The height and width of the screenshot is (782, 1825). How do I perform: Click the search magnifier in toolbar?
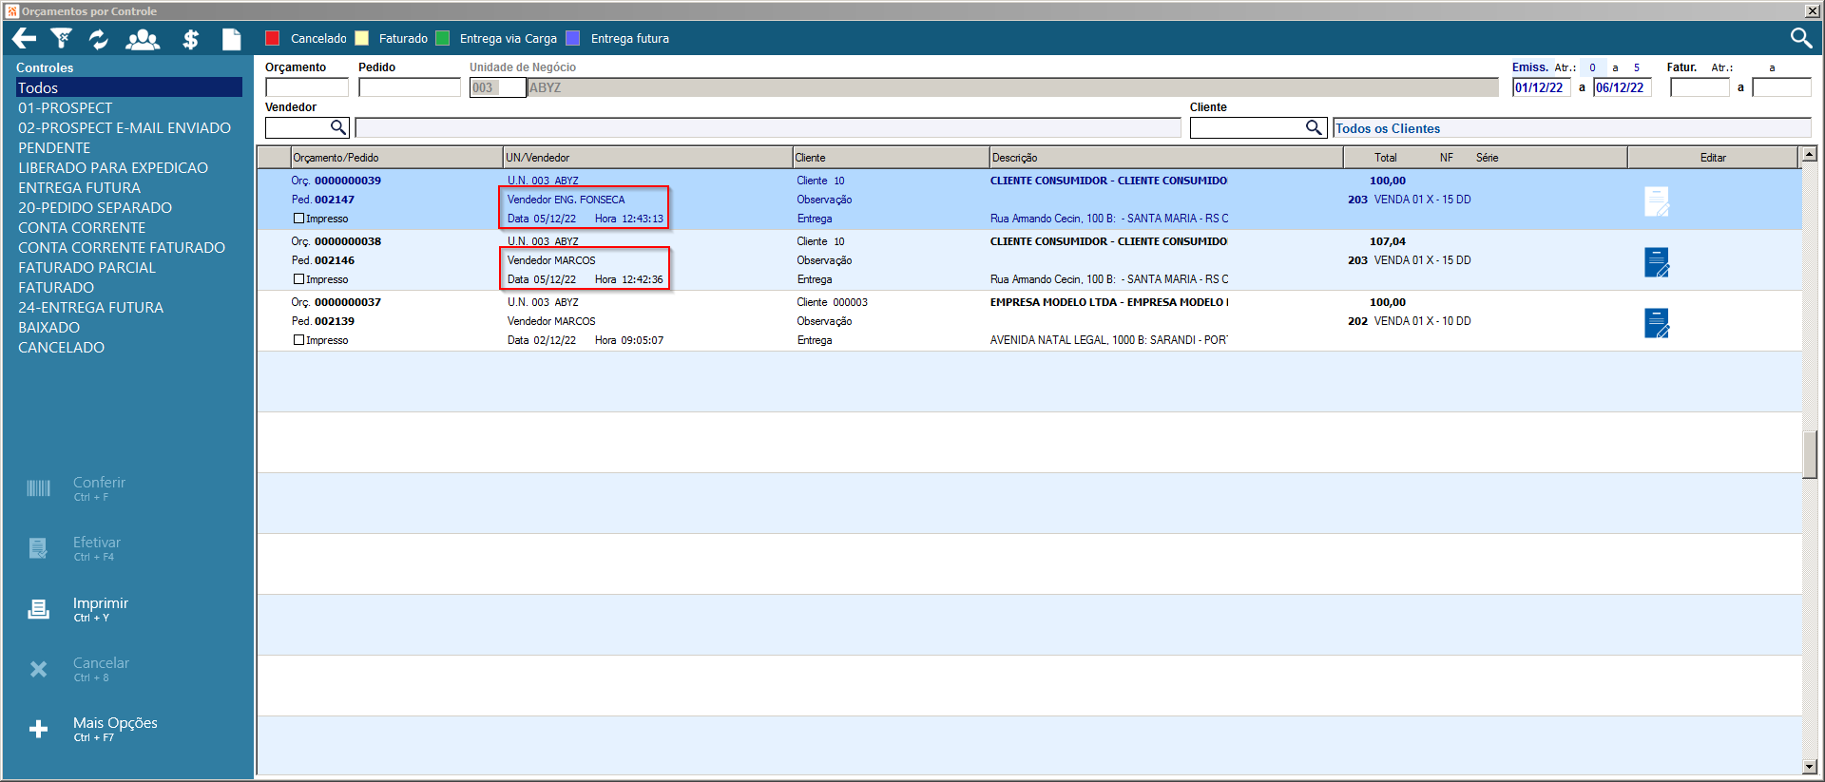pyautogui.click(x=1800, y=38)
